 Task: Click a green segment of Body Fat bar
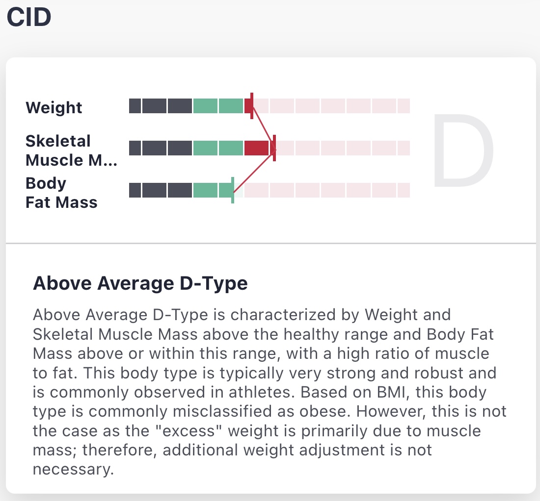tap(205, 190)
